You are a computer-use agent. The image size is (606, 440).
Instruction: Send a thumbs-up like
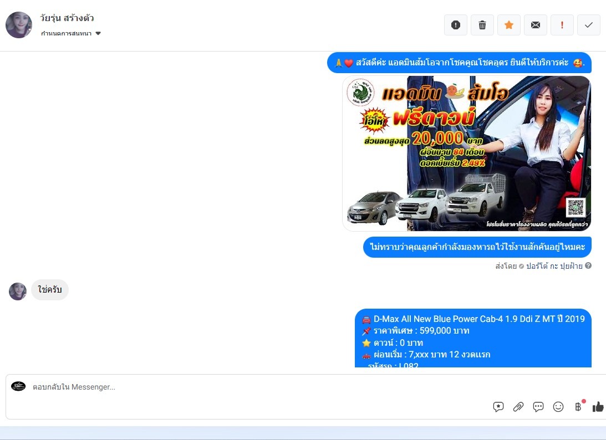(598, 406)
